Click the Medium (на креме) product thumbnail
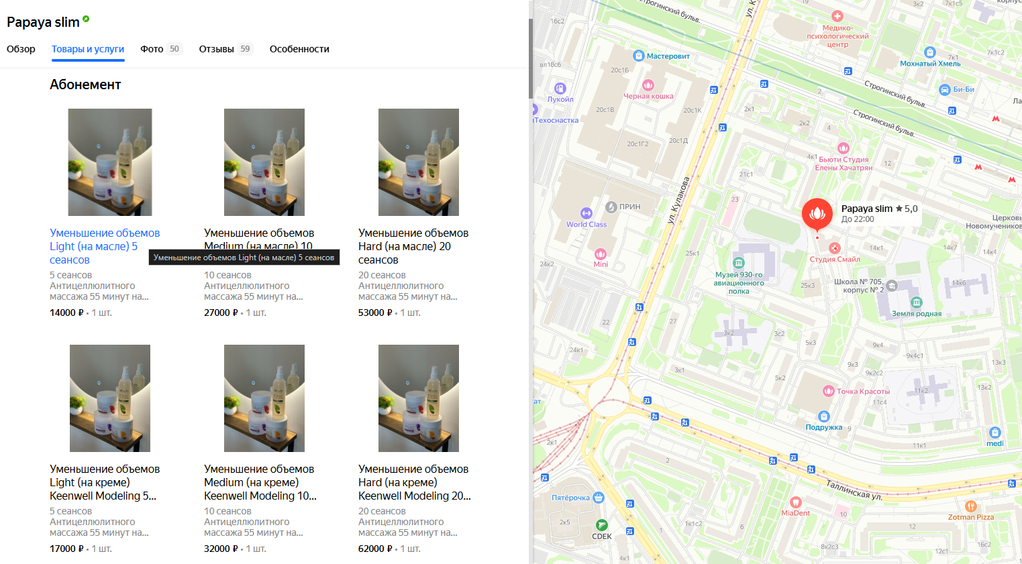The height and width of the screenshot is (564, 1022). coord(264,398)
